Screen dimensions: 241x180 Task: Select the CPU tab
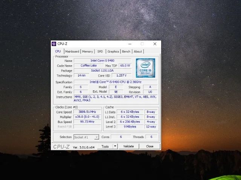click(58, 51)
